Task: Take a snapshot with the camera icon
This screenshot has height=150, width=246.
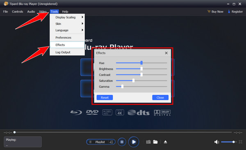Action: click(148, 142)
